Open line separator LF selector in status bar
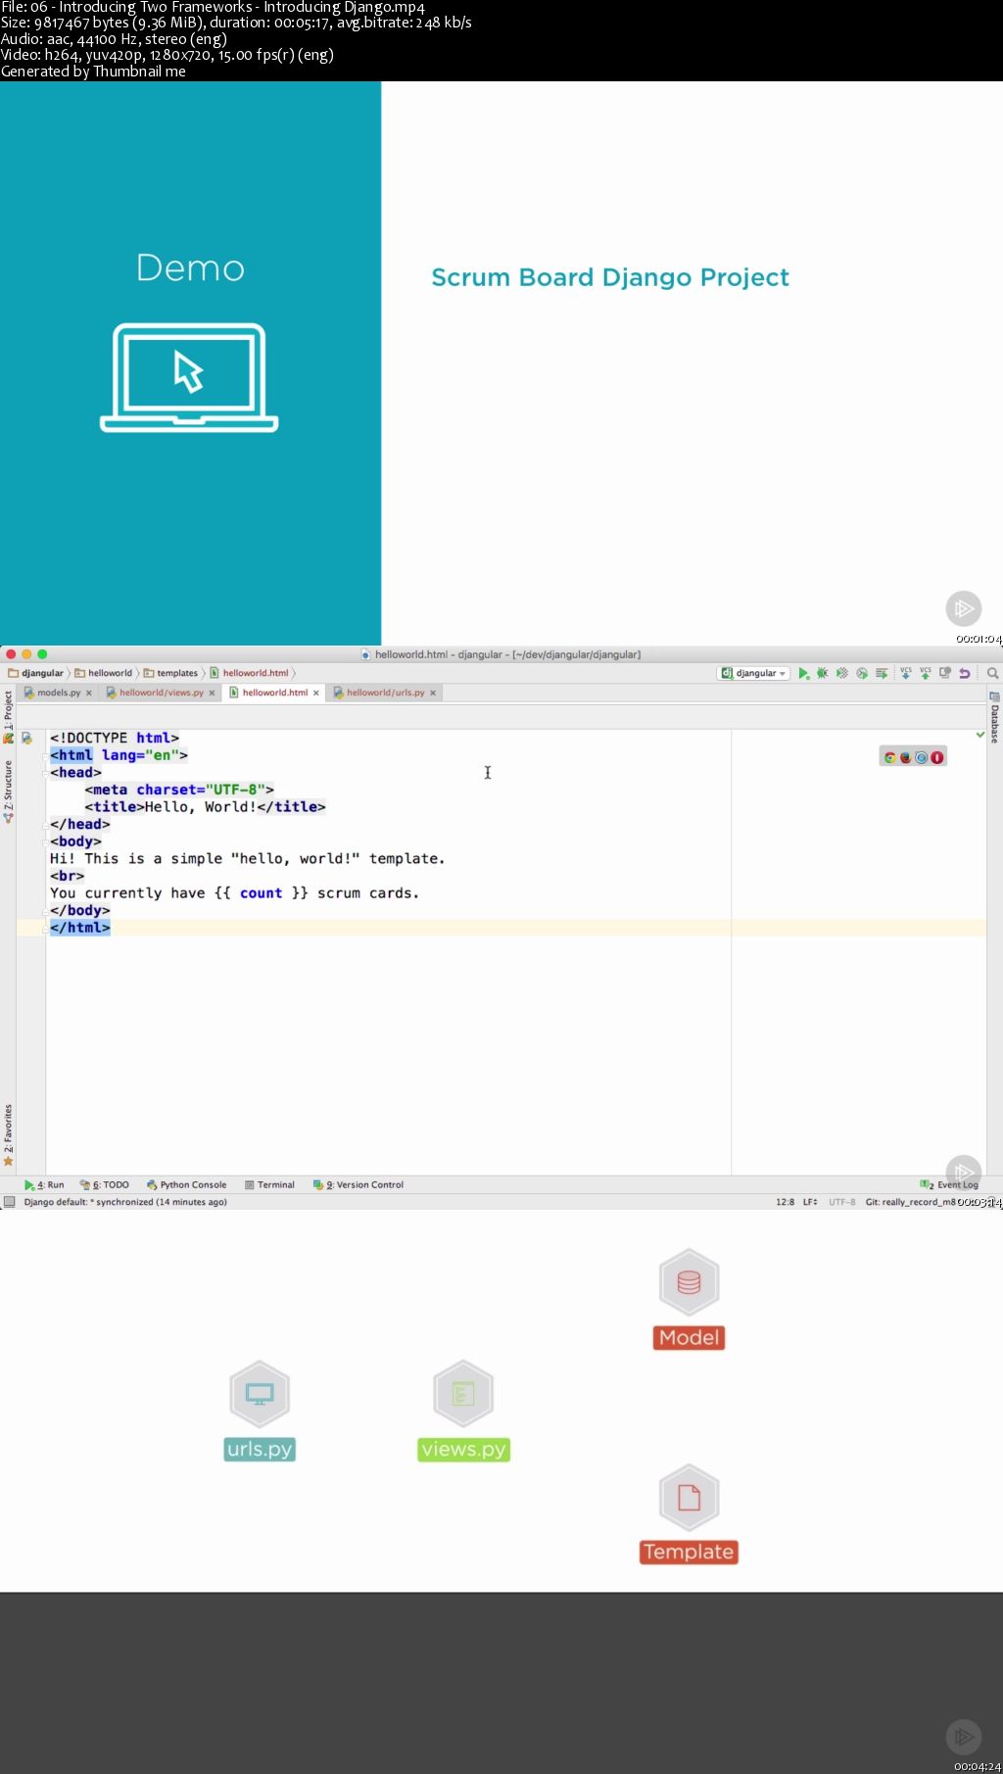The image size is (1003, 1774). click(x=810, y=1202)
